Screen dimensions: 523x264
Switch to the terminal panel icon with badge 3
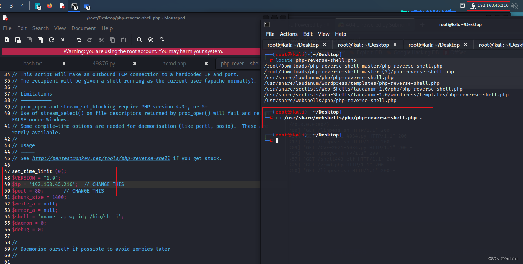pyautogui.click(x=74, y=6)
